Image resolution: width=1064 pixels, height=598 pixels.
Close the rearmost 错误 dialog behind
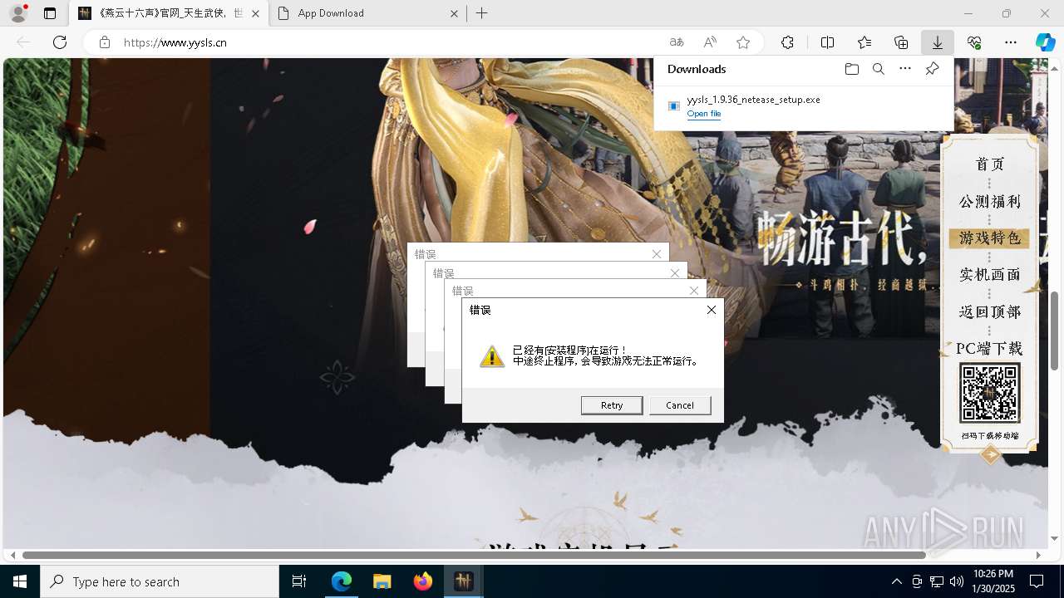click(x=657, y=254)
